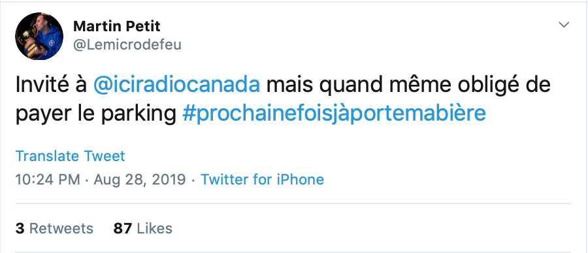This screenshot has height=253, width=588.
Task: Select the bold number 87
Action: coord(123,228)
